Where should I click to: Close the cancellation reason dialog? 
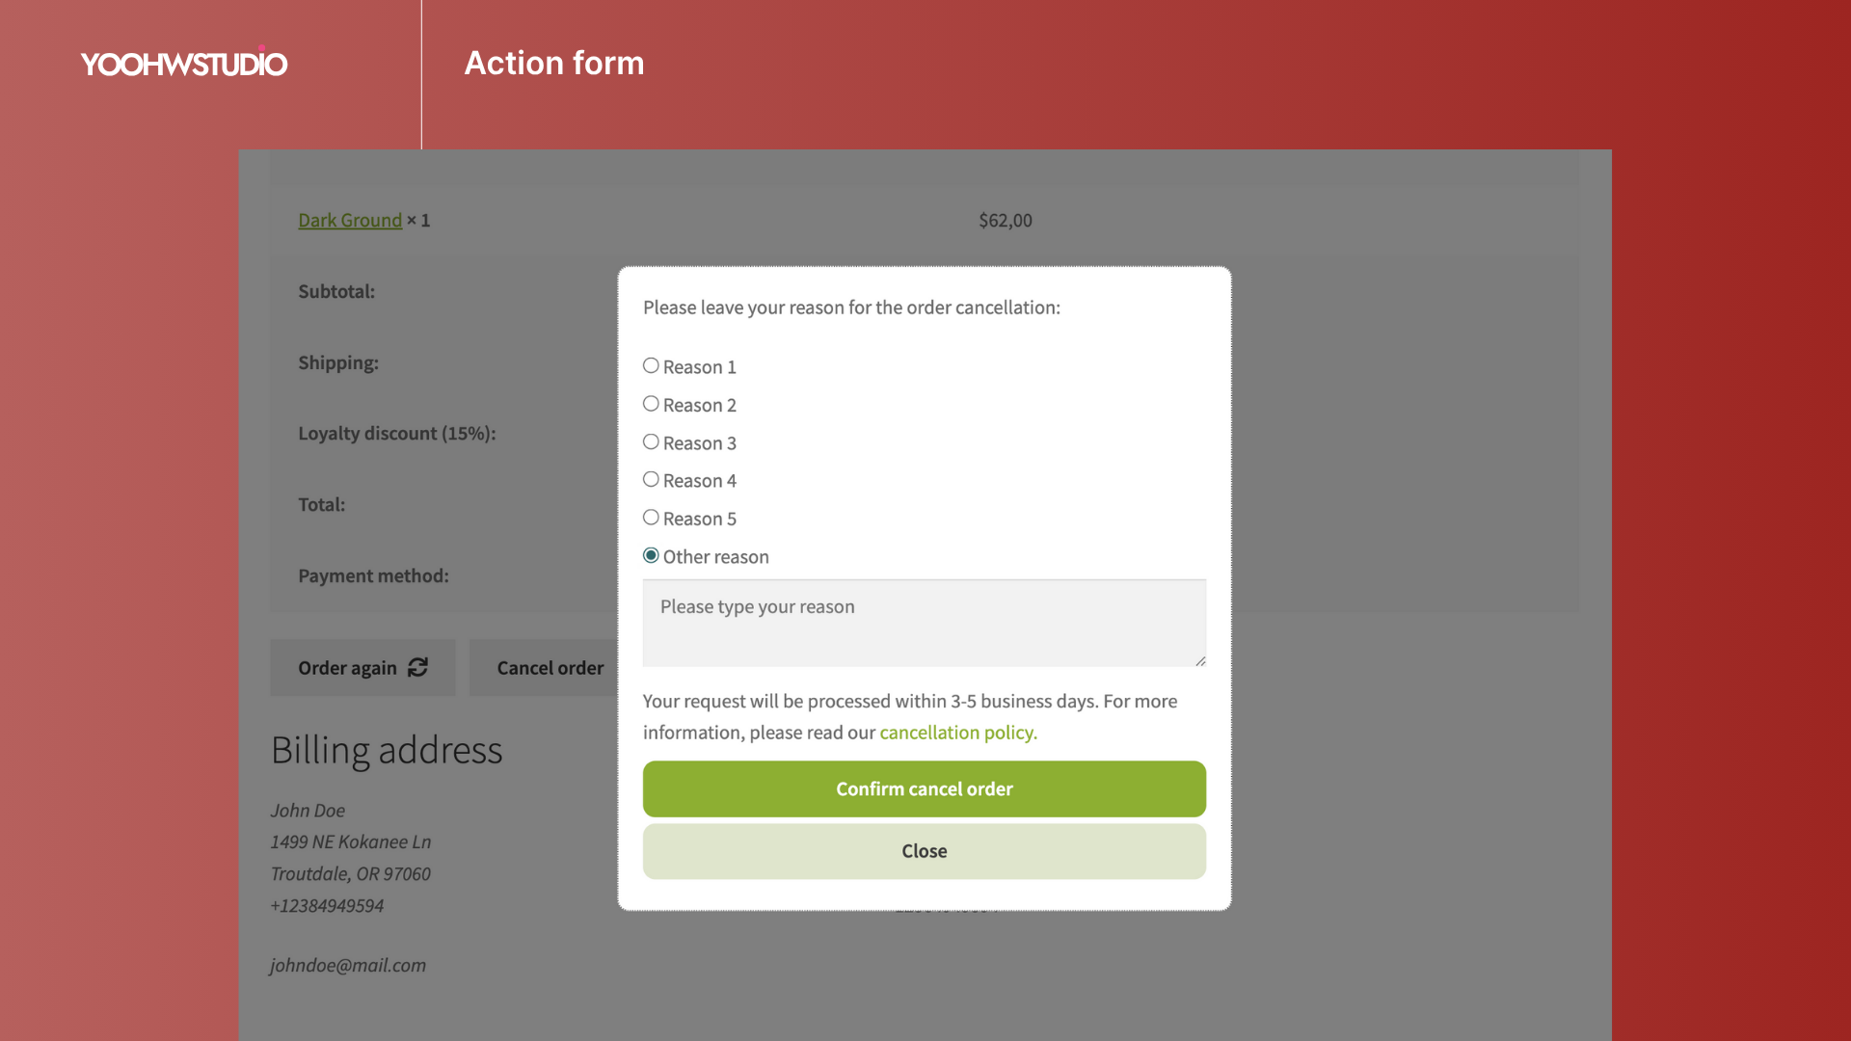click(924, 851)
